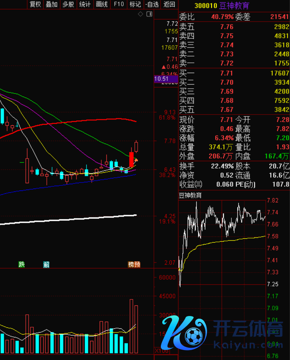Viewport: 290px width, 360px height.
Task: Open the 标记 mark option
Action: (x=135, y=5)
